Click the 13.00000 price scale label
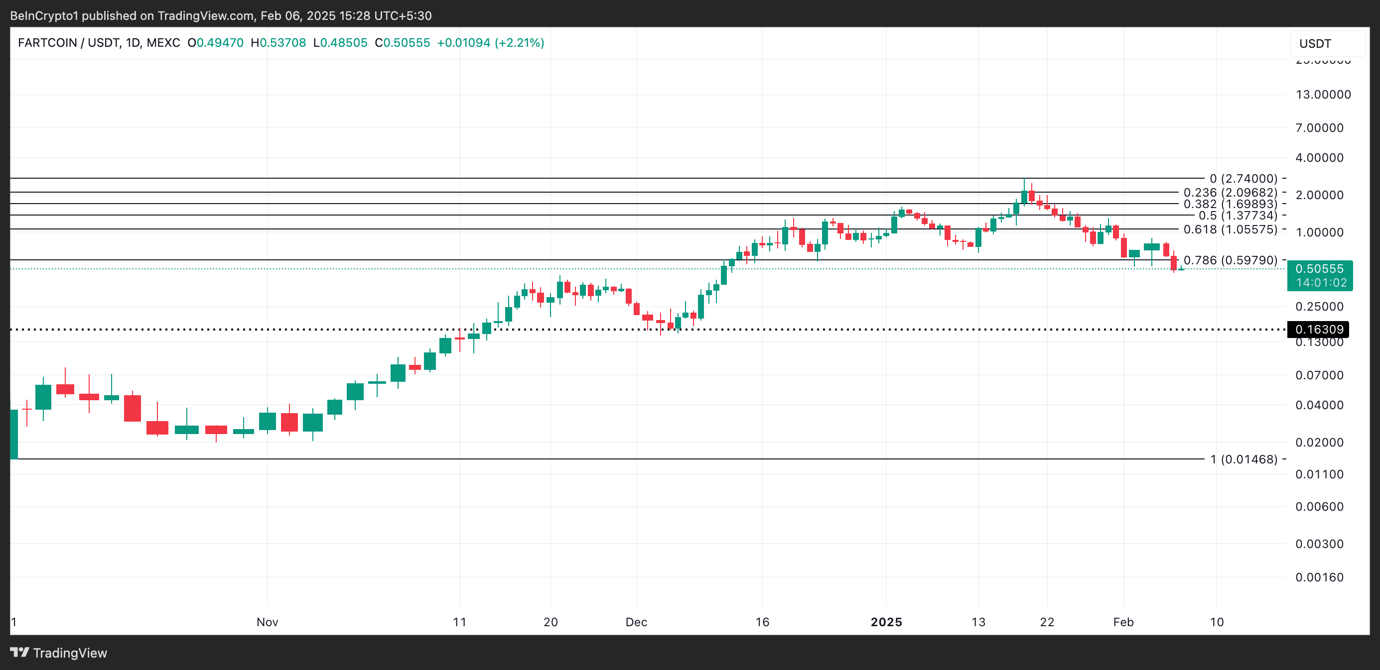The image size is (1380, 670). pos(1323,95)
